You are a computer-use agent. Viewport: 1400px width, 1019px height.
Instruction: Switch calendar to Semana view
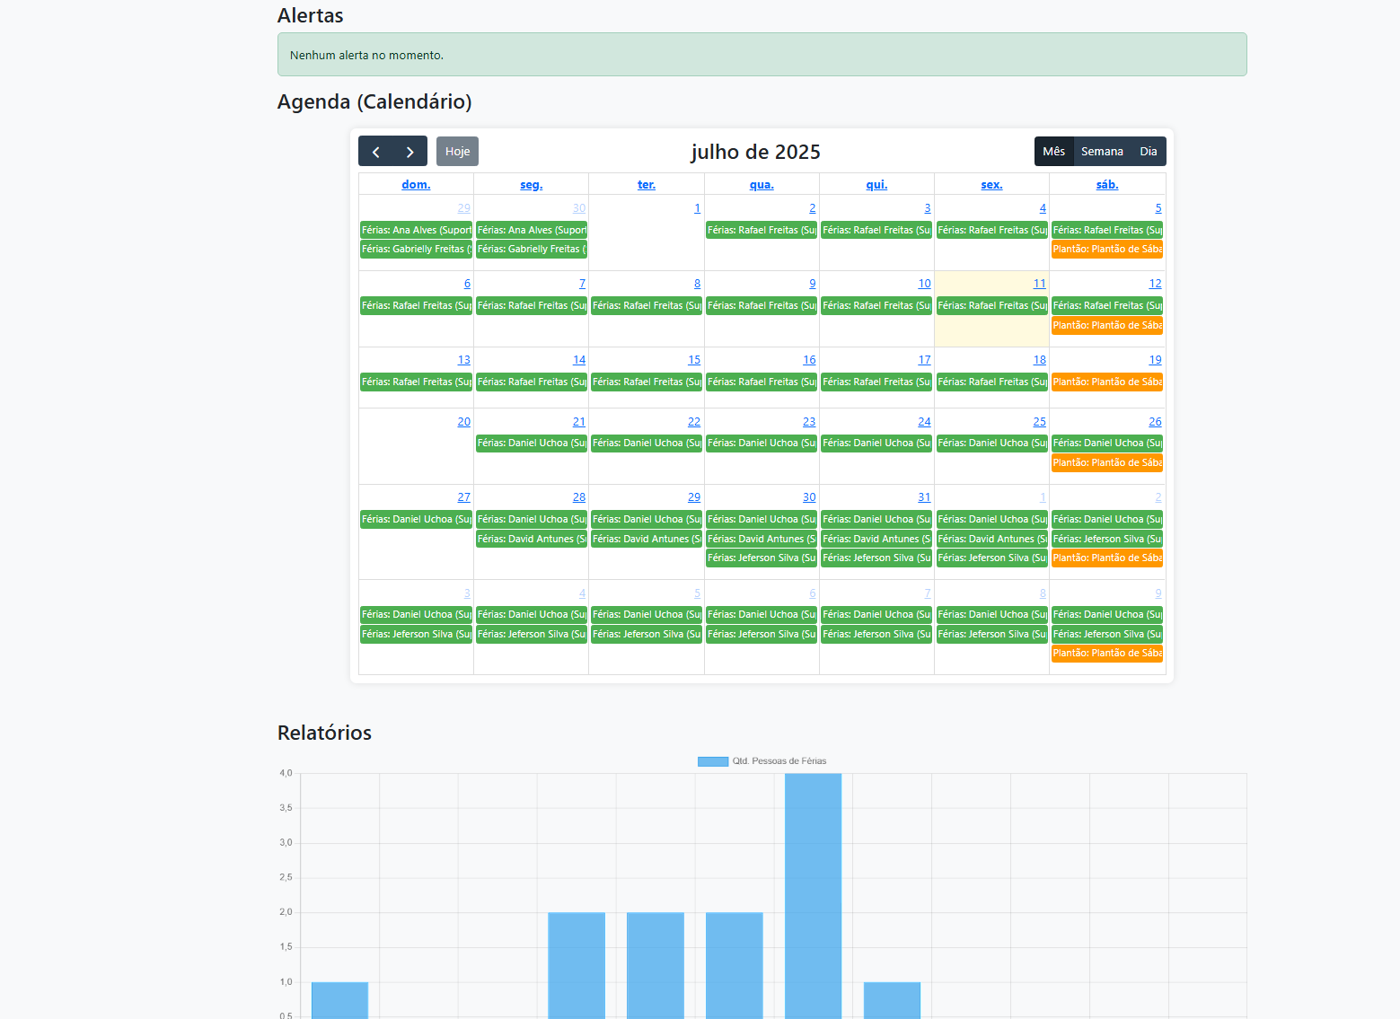(x=1102, y=152)
